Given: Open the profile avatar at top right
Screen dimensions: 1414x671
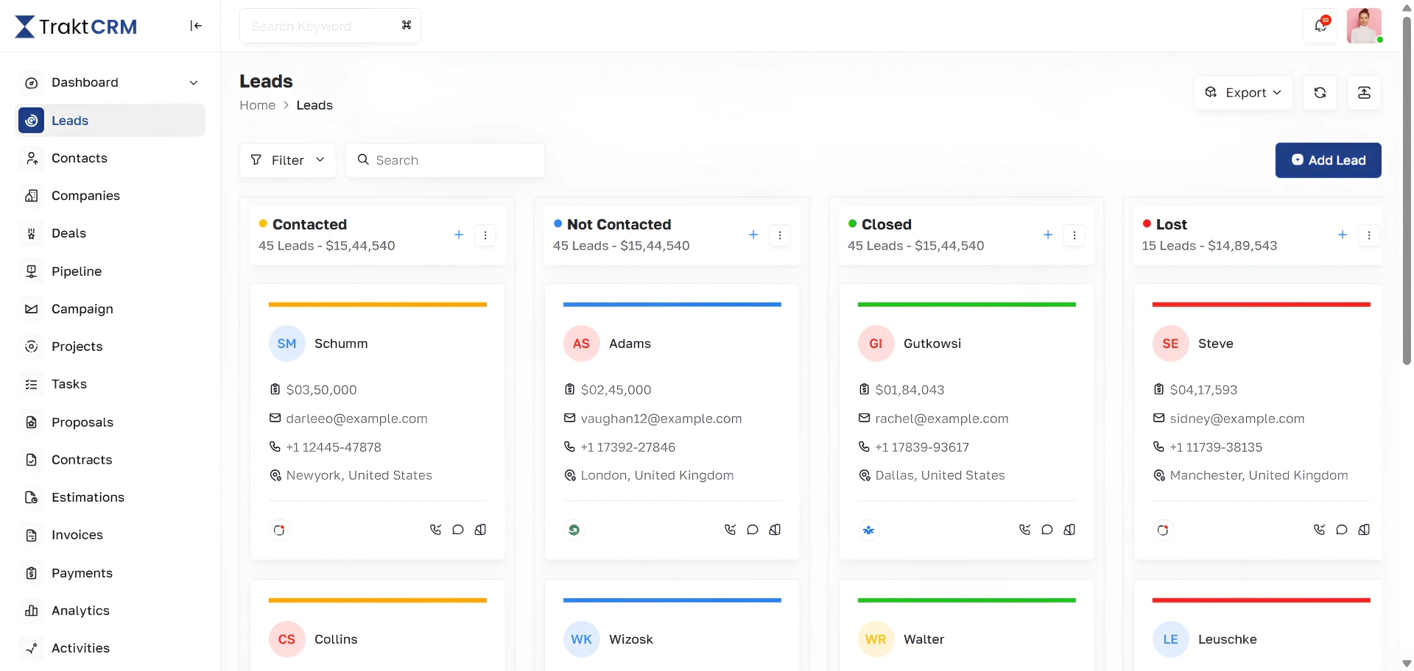Looking at the screenshot, I should coord(1364,25).
